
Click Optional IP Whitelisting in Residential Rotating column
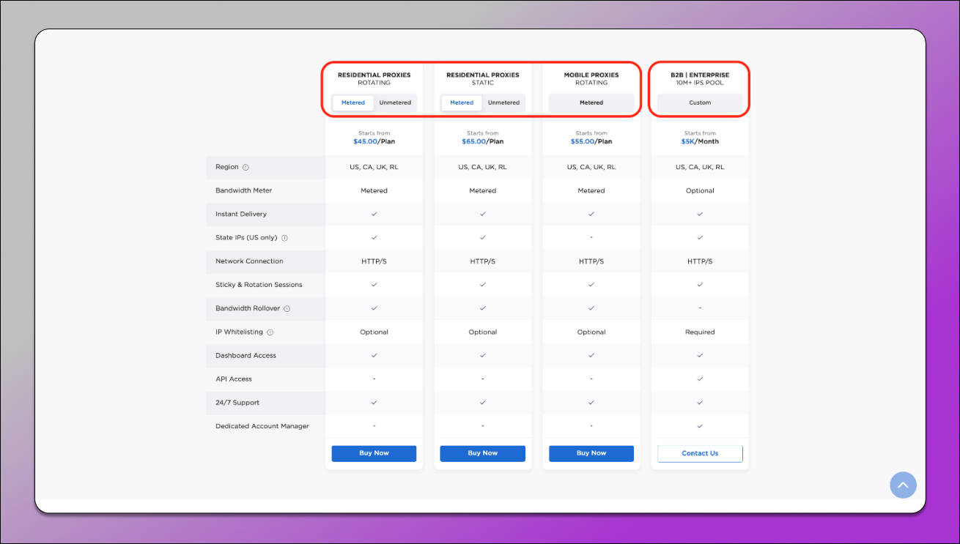(374, 332)
